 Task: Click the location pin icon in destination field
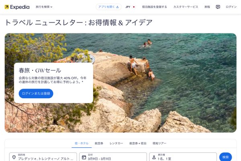(x=14, y=157)
